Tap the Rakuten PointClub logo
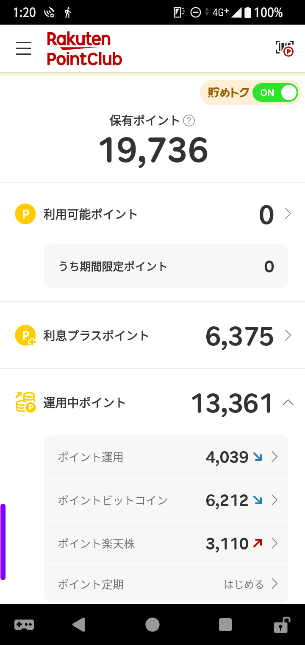The width and height of the screenshot is (305, 645). (x=84, y=48)
